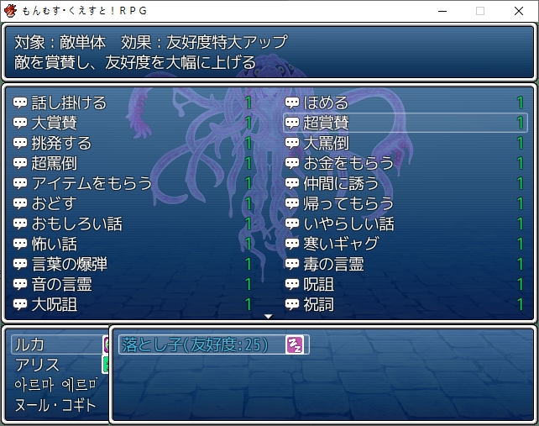Select party member アリス
Screen dimensions: 539x426
(x=37, y=365)
